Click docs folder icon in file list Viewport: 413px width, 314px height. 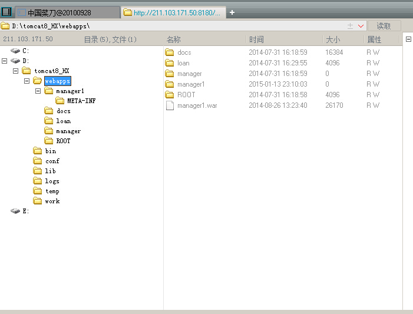click(170, 52)
